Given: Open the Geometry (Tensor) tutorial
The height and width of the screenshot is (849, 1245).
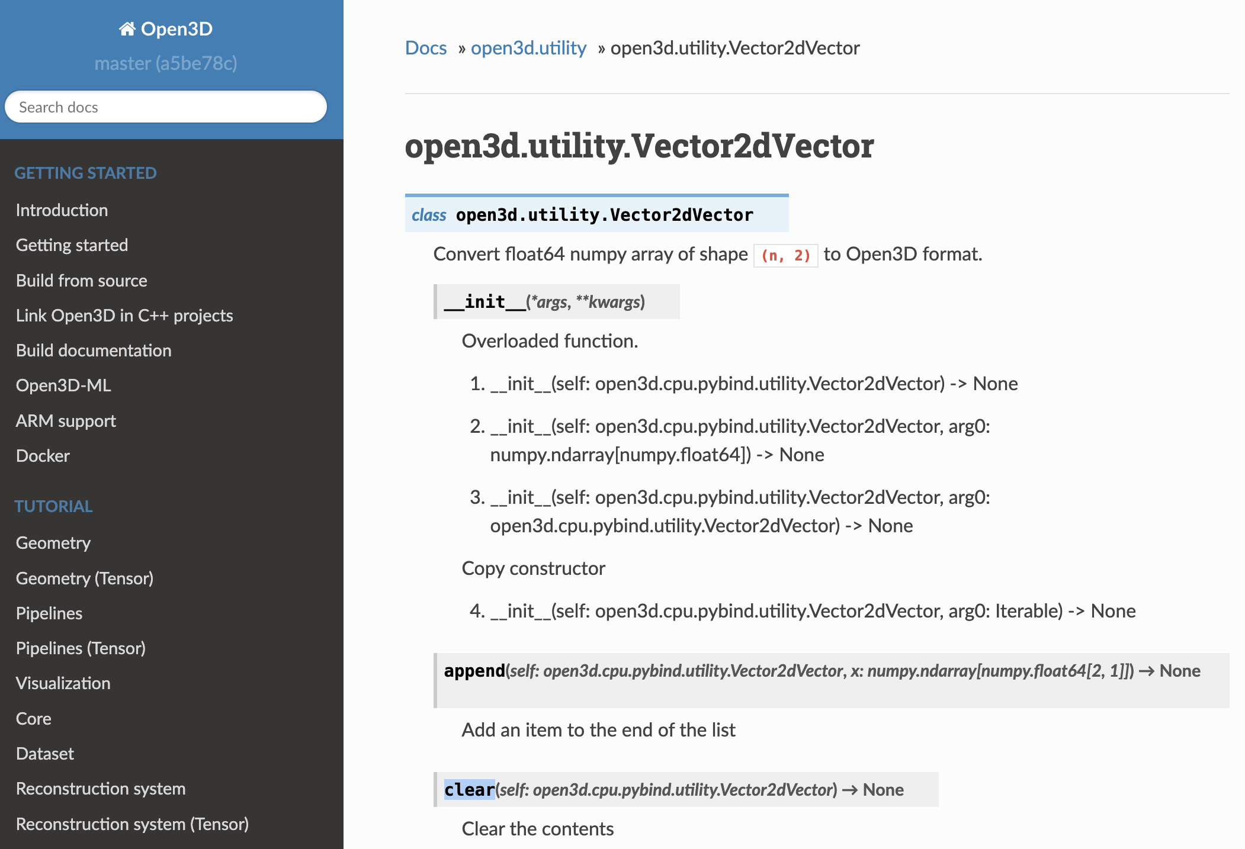Looking at the screenshot, I should 85,578.
